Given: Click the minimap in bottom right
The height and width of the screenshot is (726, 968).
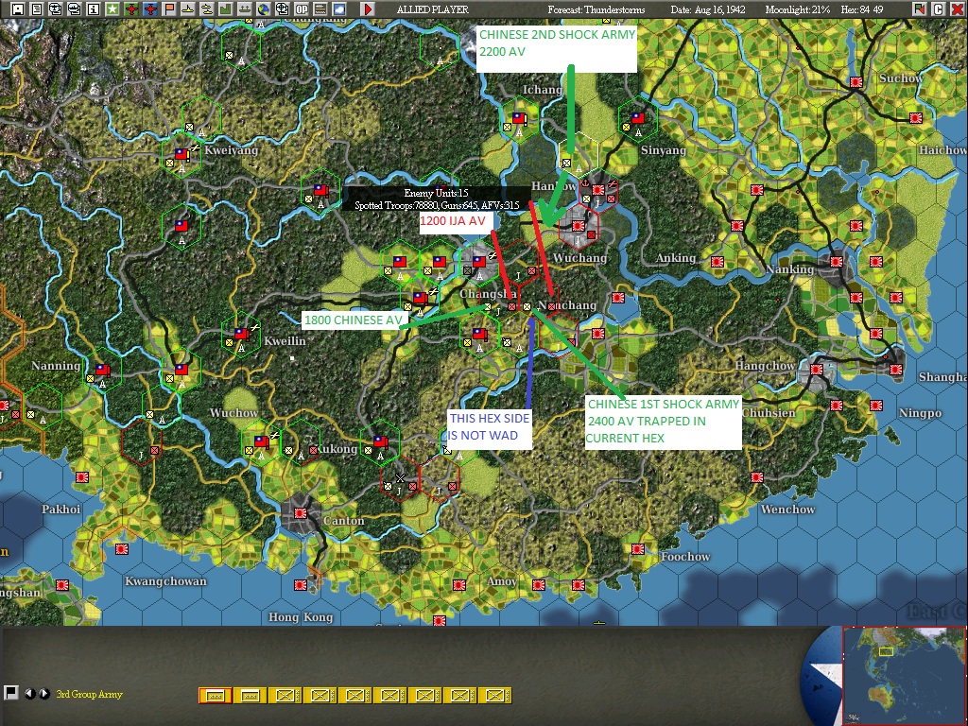Looking at the screenshot, I should [x=903, y=675].
